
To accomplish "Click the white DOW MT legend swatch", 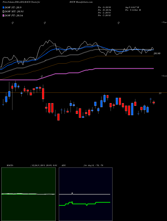I will (x=3, y=12).
